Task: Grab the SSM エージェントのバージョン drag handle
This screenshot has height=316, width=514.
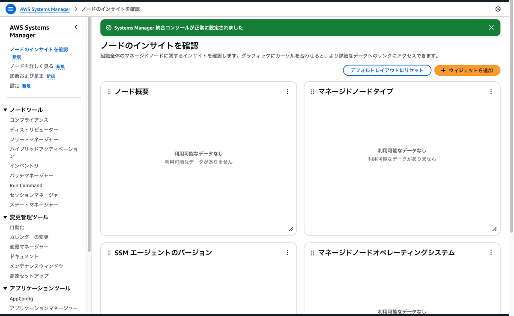Action: click(109, 253)
